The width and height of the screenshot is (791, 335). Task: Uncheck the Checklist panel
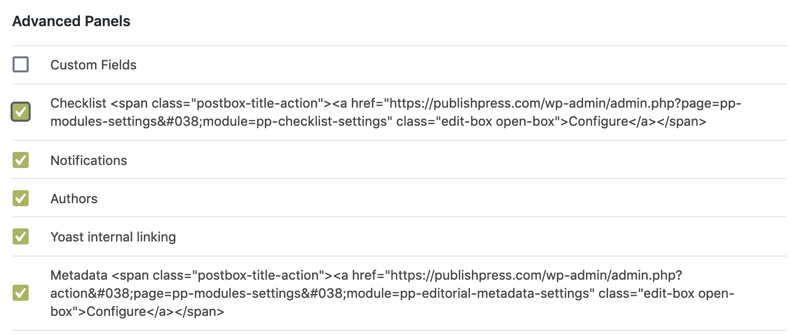[x=20, y=112]
